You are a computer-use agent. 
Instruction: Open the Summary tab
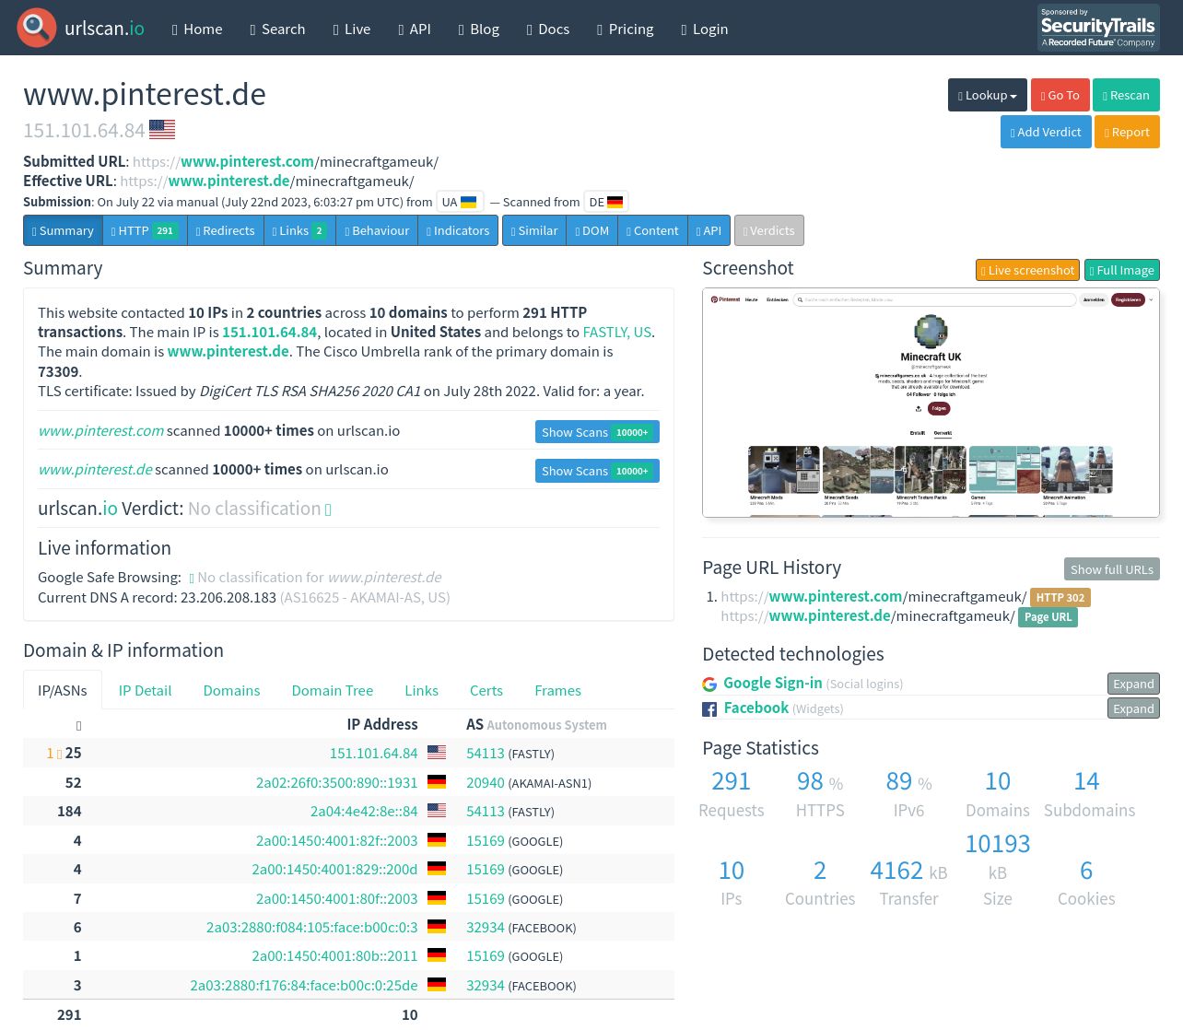(63, 230)
